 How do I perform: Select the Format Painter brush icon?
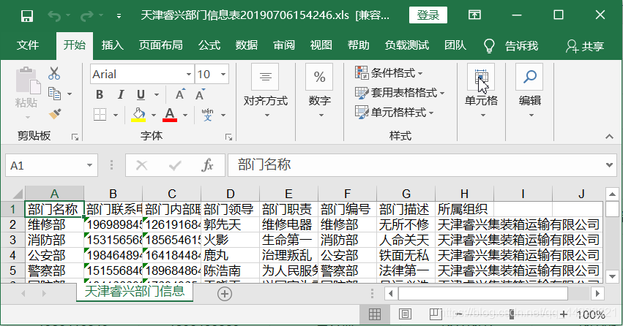tap(55, 114)
